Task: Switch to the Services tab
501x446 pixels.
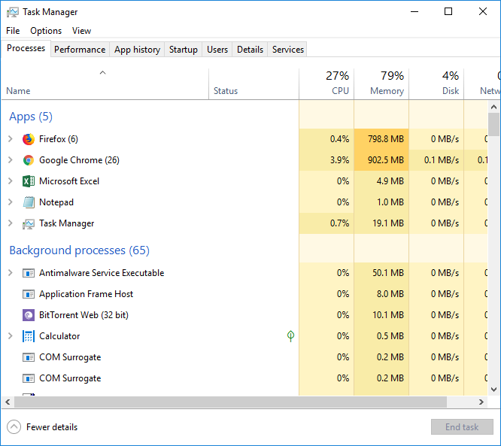Action: [287, 50]
